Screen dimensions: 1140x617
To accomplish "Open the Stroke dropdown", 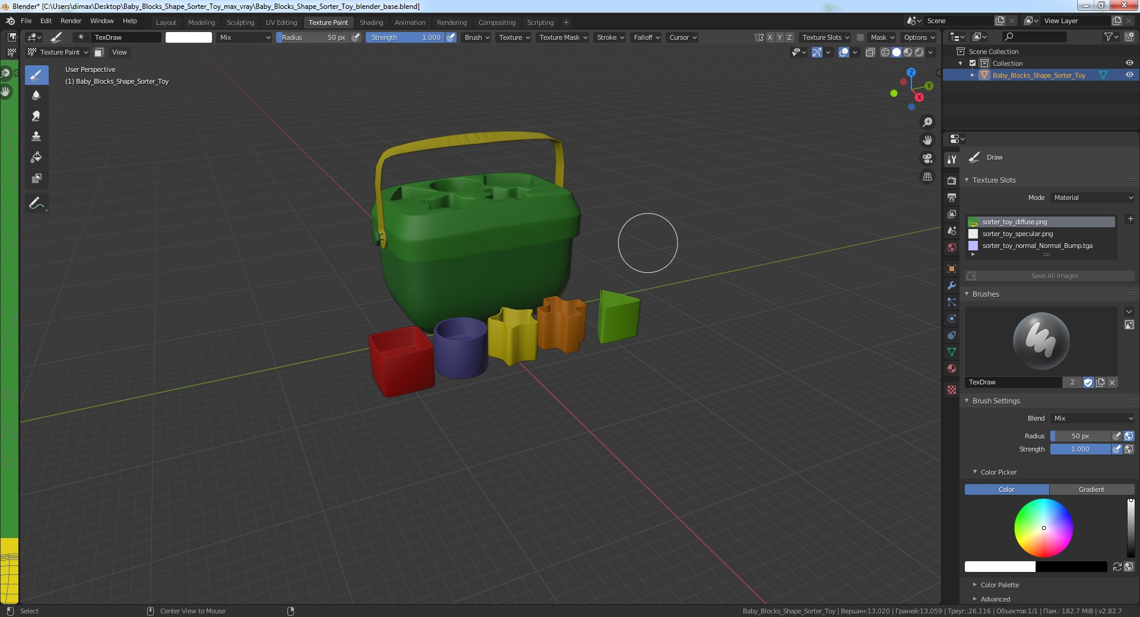I will pyautogui.click(x=610, y=37).
